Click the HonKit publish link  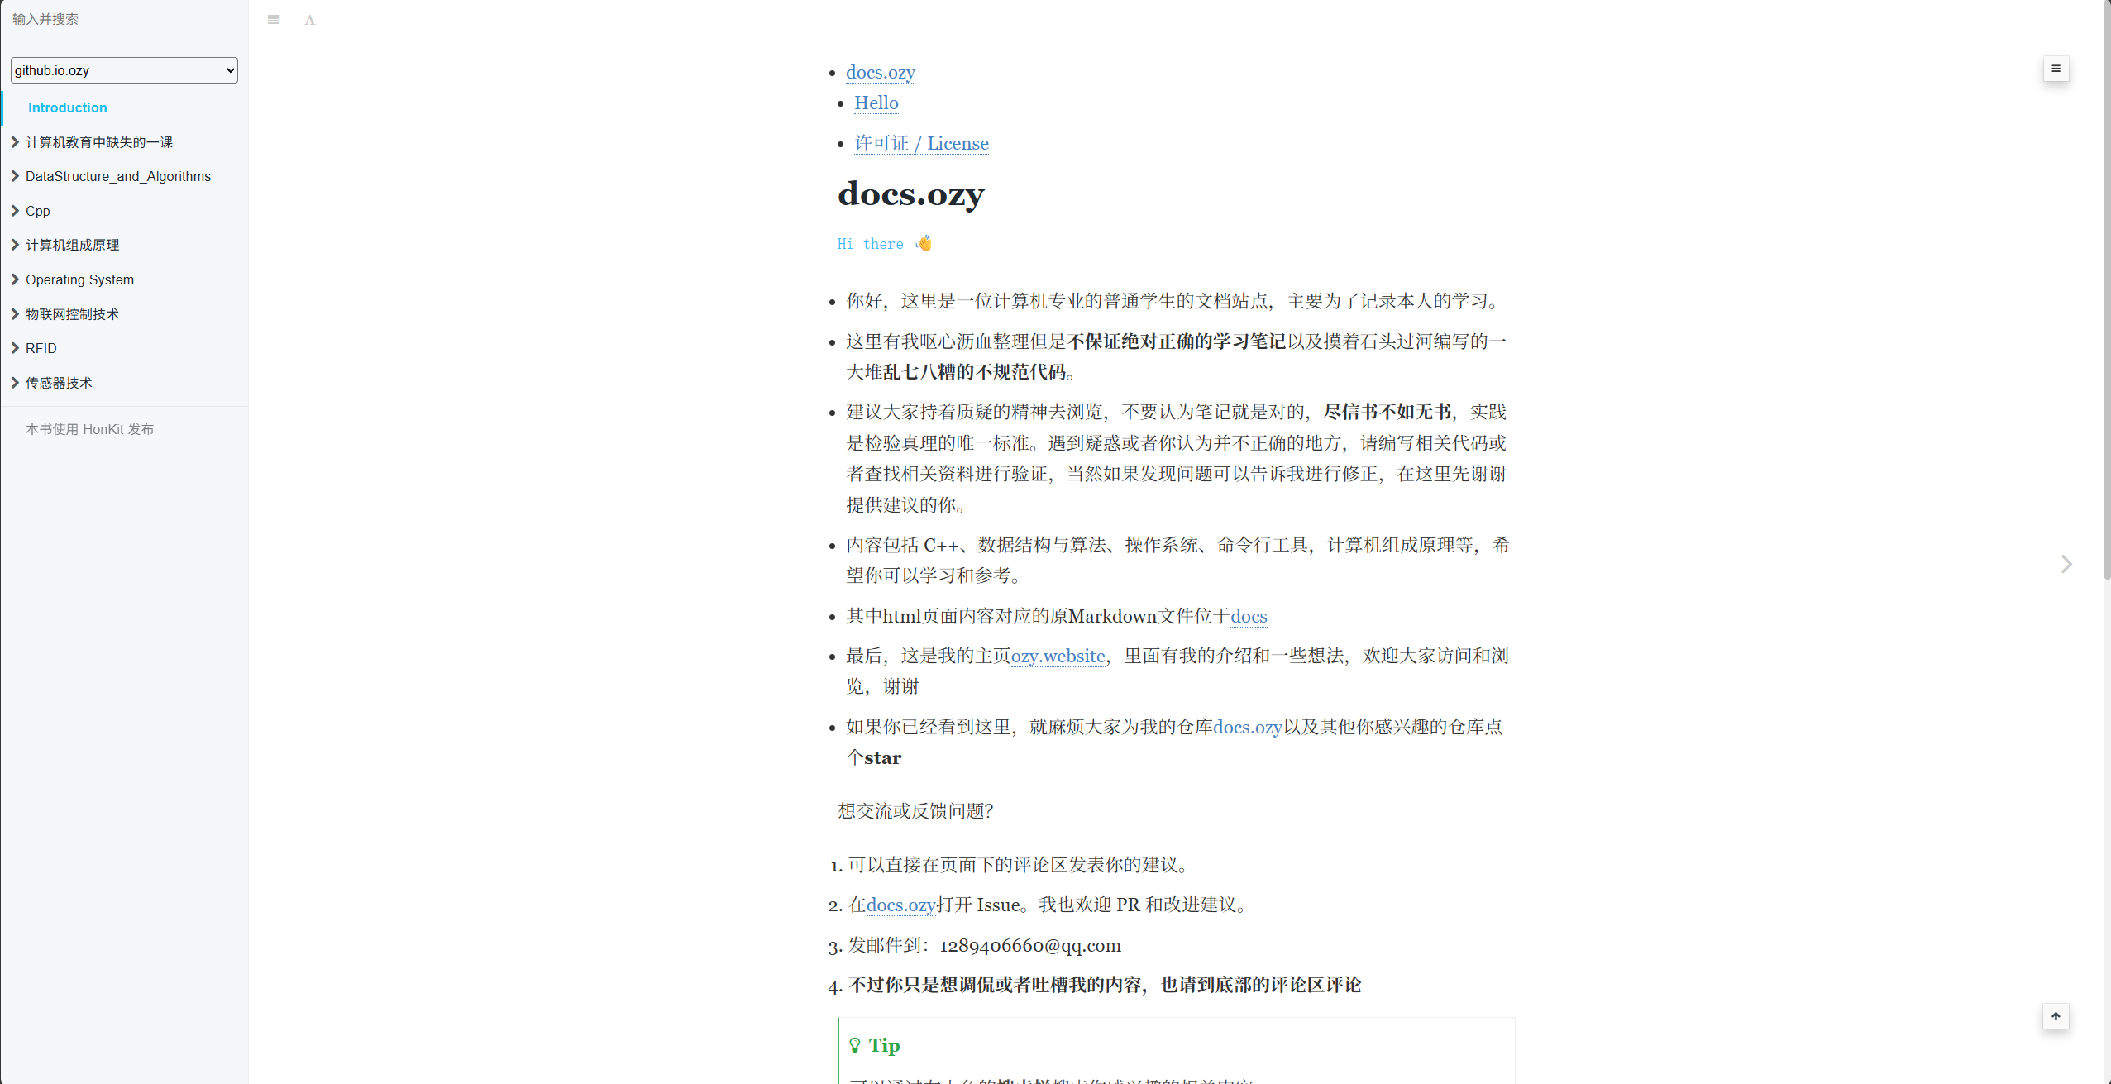(x=89, y=429)
